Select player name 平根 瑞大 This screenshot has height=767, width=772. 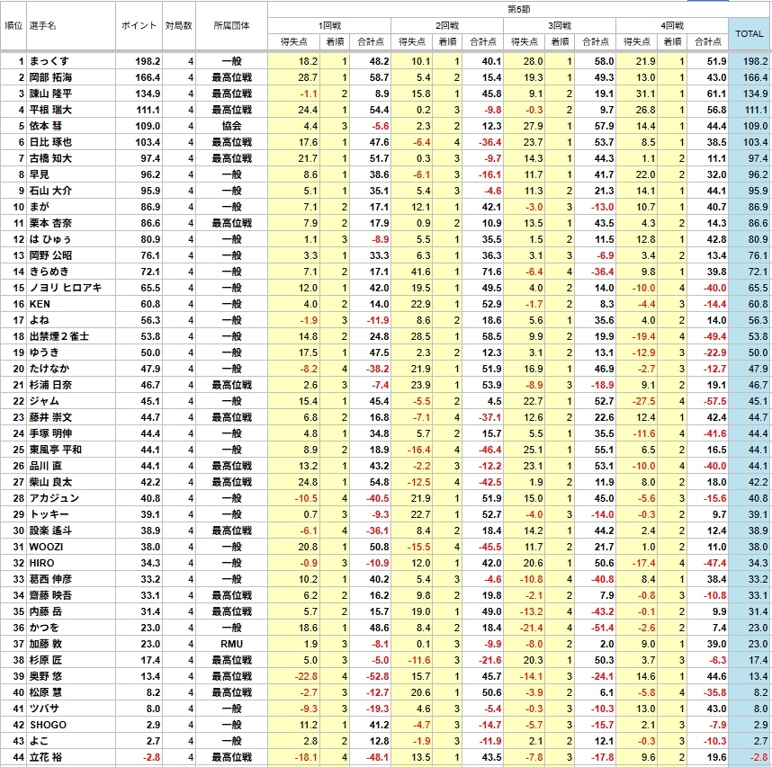tap(50, 110)
